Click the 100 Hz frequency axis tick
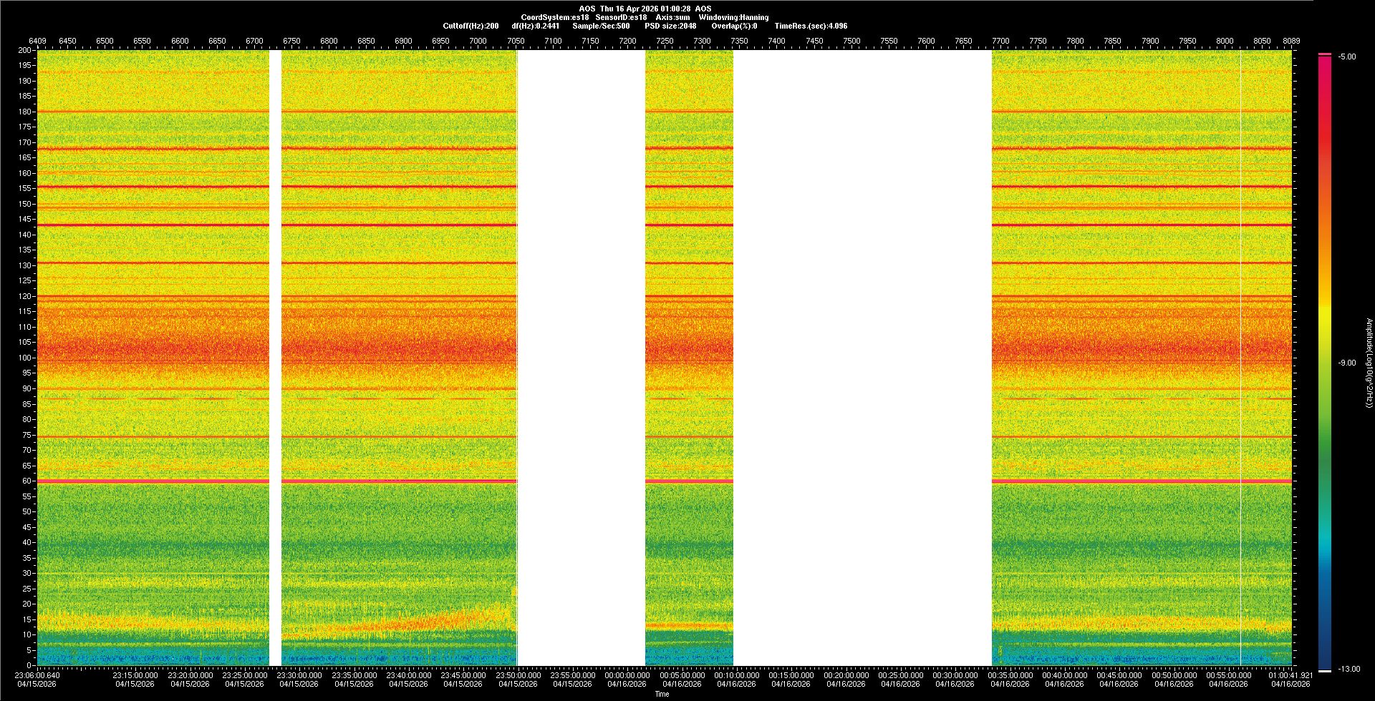 click(x=25, y=358)
